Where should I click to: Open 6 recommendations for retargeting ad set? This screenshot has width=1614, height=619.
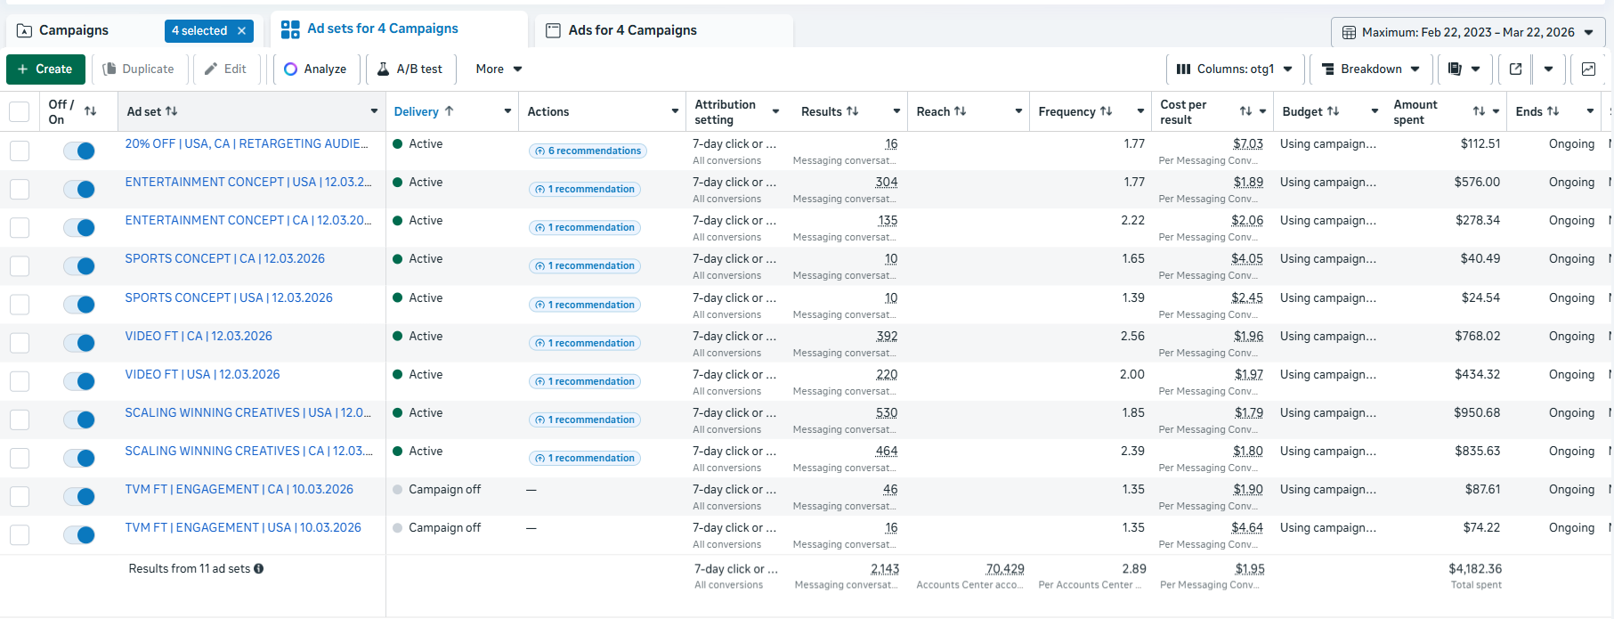pyautogui.click(x=588, y=151)
